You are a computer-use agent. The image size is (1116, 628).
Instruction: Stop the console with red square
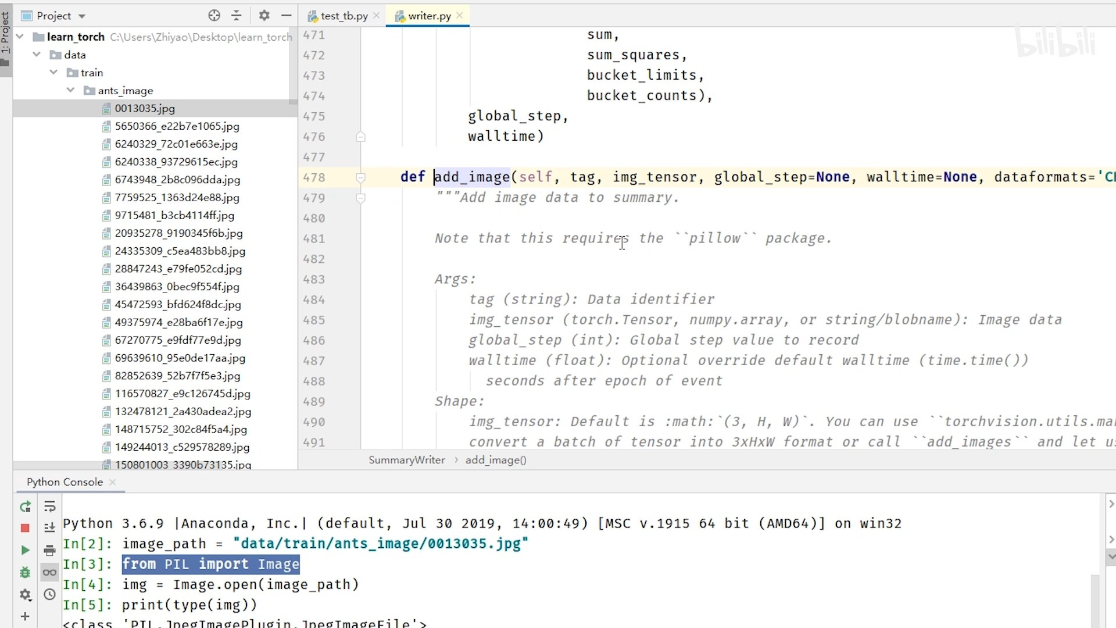25,528
